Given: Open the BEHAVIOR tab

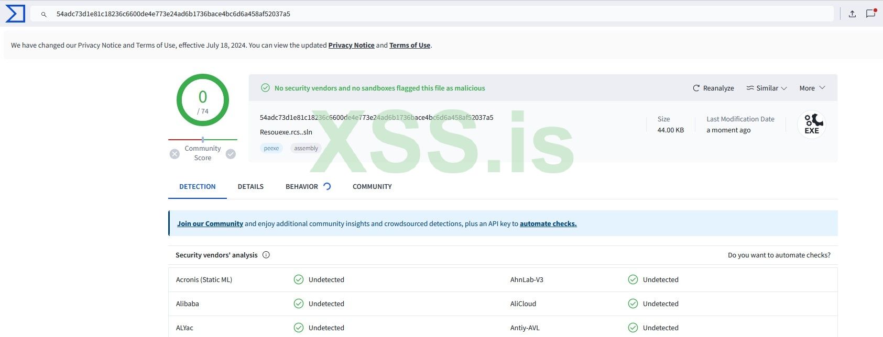Looking at the screenshot, I should (302, 186).
